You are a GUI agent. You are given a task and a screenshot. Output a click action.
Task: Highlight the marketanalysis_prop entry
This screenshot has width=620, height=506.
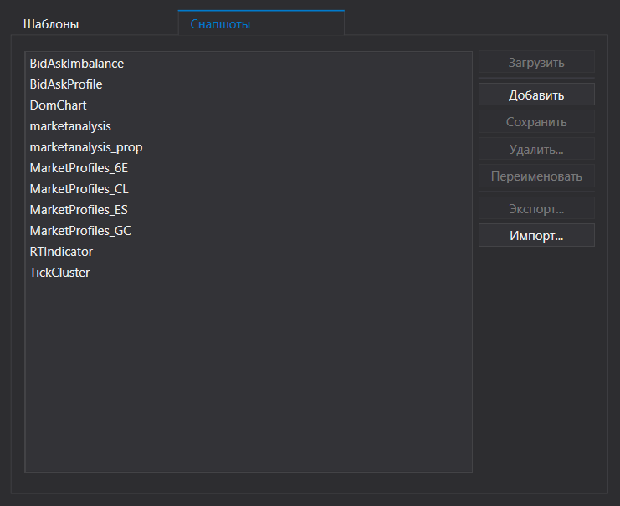[86, 147]
